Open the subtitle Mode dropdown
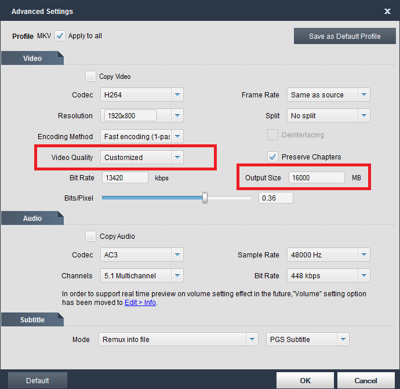Screen dimensions: 400x389 point(252,339)
